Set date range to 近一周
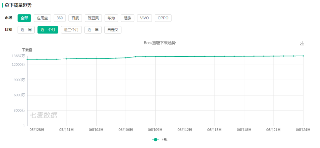320x148 pixels. pyautogui.click(x=26, y=30)
